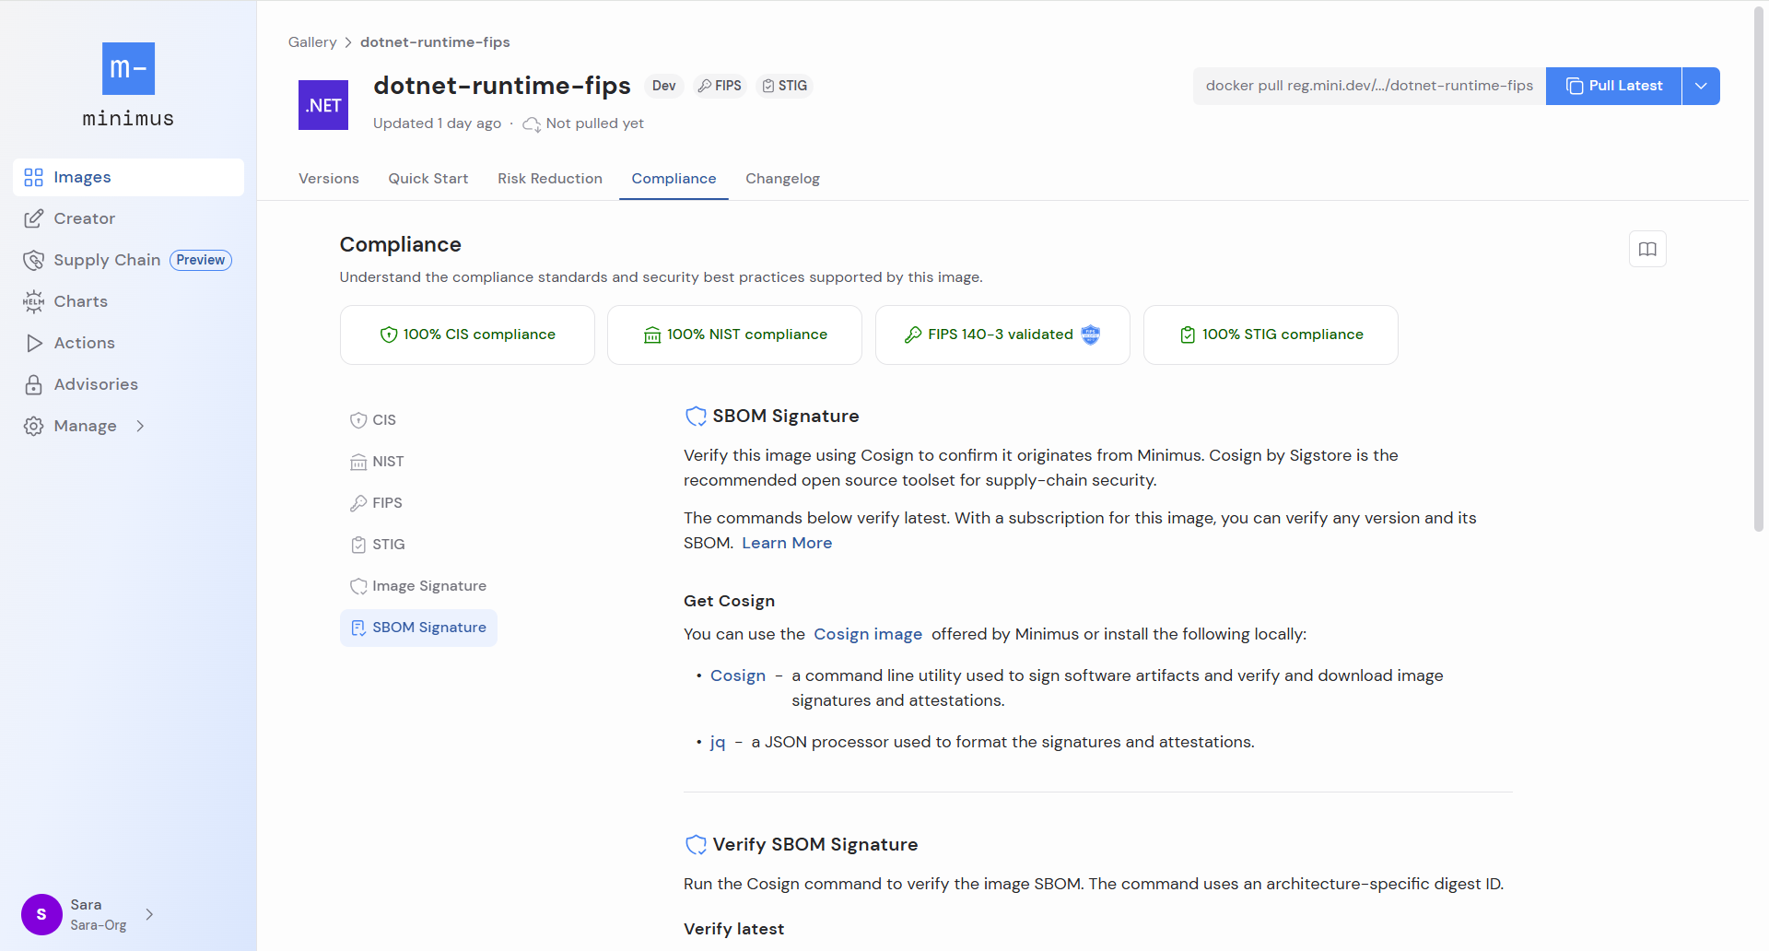Switch to the Versions tab
The width and height of the screenshot is (1769, 951).
[329, 179]
